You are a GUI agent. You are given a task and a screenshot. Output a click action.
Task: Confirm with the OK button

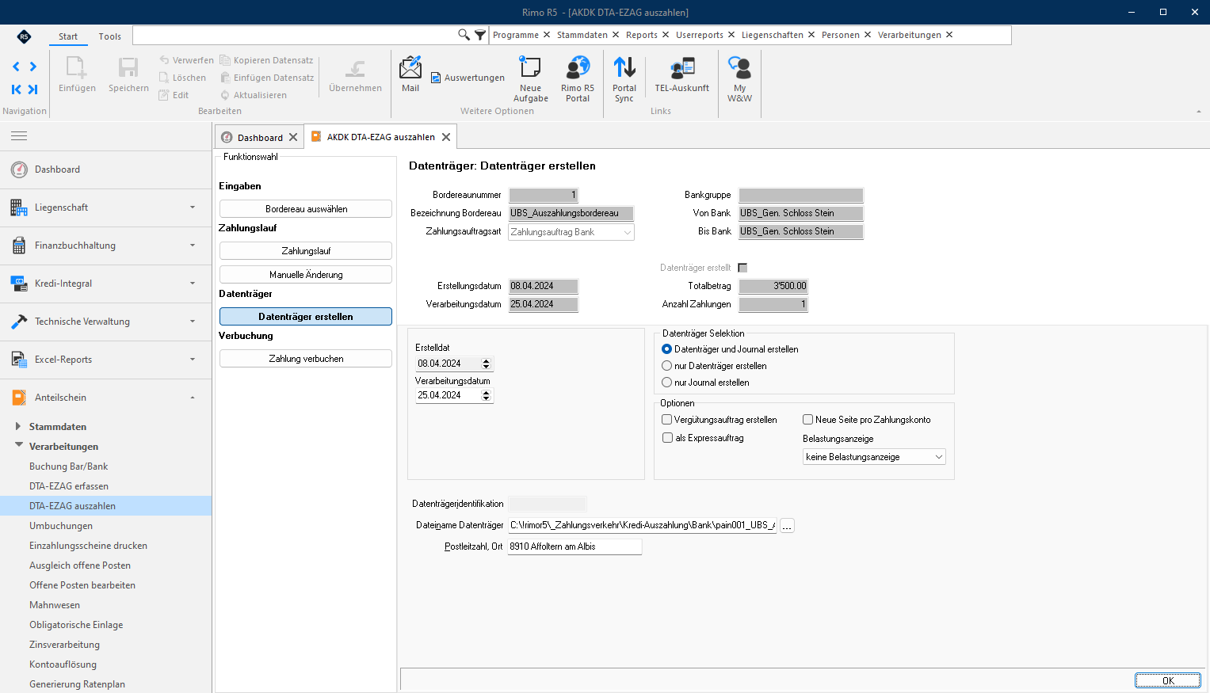(x=1168, y=680)
